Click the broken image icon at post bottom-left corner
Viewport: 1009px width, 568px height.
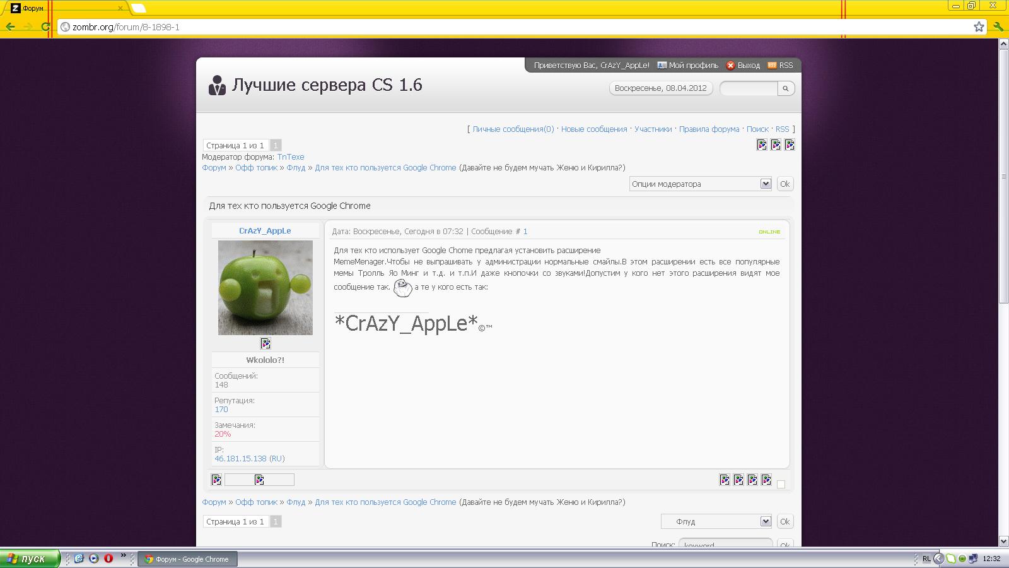coord(216,480)
